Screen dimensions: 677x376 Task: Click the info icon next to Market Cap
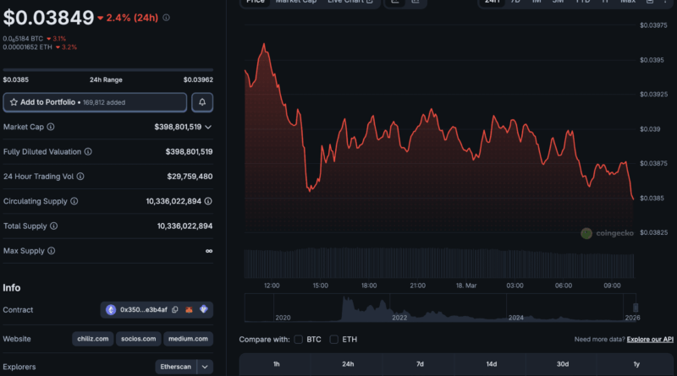click(51, 127)
